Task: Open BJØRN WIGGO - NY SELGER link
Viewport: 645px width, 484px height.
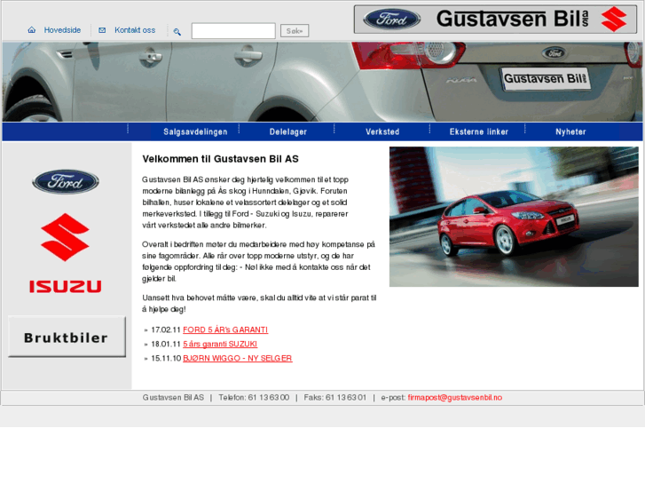Action: (x=238, y=359)
